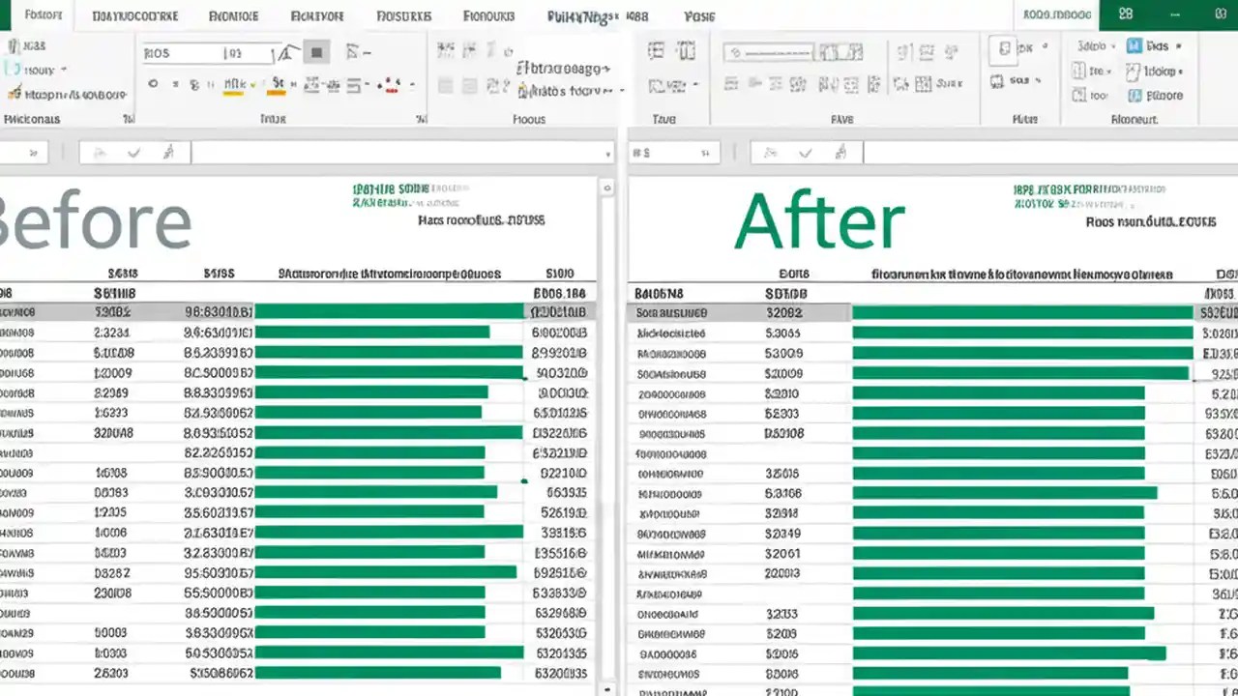This screenshot has height=696, width=1238.
Task: Pick the red font color swatch
Action: click(390, 89)
